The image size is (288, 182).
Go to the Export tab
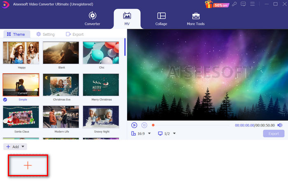74,35
